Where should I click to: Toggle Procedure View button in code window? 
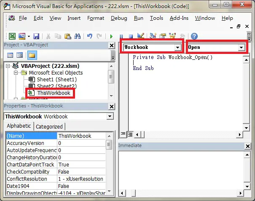[x=123, y=134]
